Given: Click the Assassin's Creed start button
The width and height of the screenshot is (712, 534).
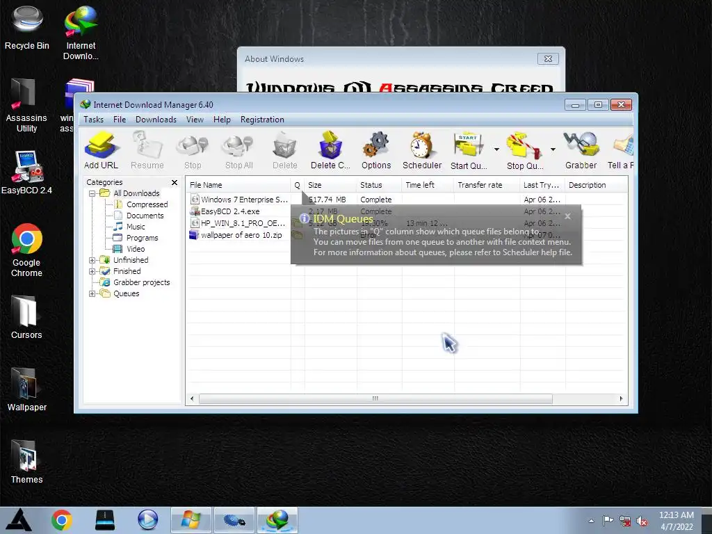Looking at the screenshot, I should (x=19, y=520).
